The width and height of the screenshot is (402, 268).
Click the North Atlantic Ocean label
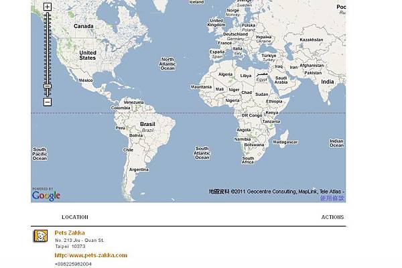(167, 64)
